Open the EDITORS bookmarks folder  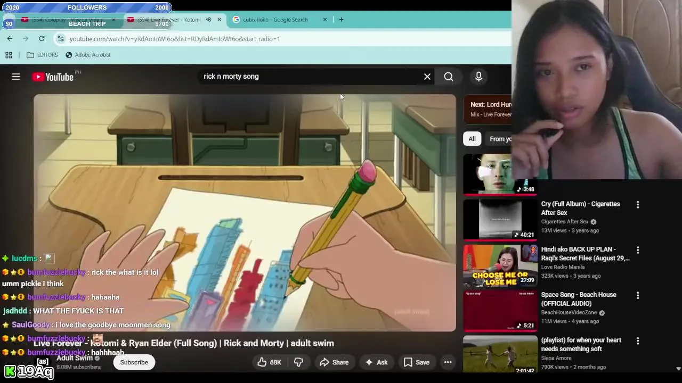(x=42, y=55)
